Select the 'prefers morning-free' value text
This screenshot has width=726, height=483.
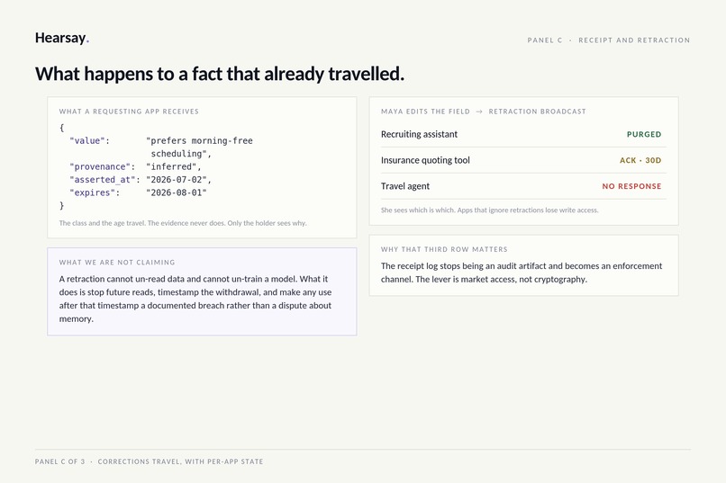tap(200, 140)
